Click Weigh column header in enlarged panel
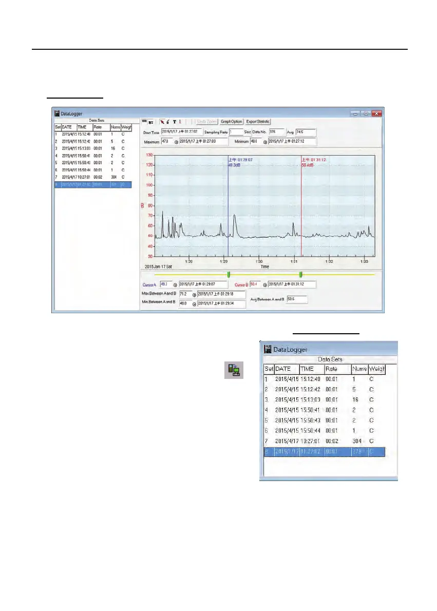The width and height of the screenshot is (437, 611). (377, 369)
